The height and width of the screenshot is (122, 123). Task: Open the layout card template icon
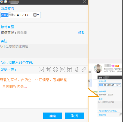click(69, 70)
